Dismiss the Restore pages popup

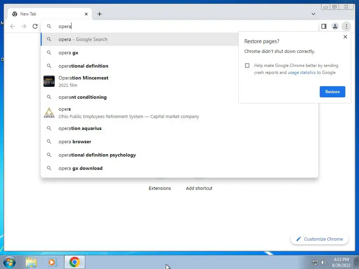click(345, 37)
